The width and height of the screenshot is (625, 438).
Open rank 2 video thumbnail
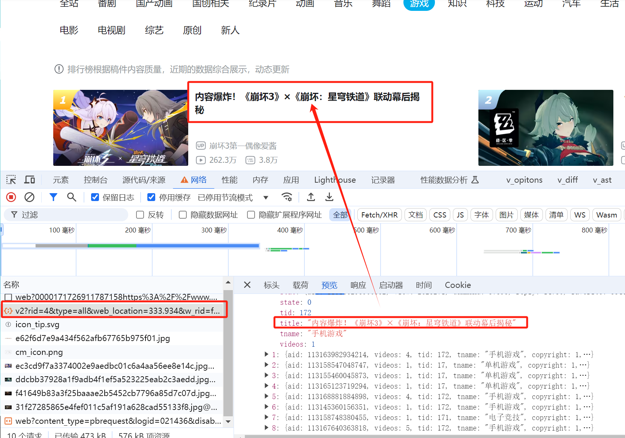546,128
